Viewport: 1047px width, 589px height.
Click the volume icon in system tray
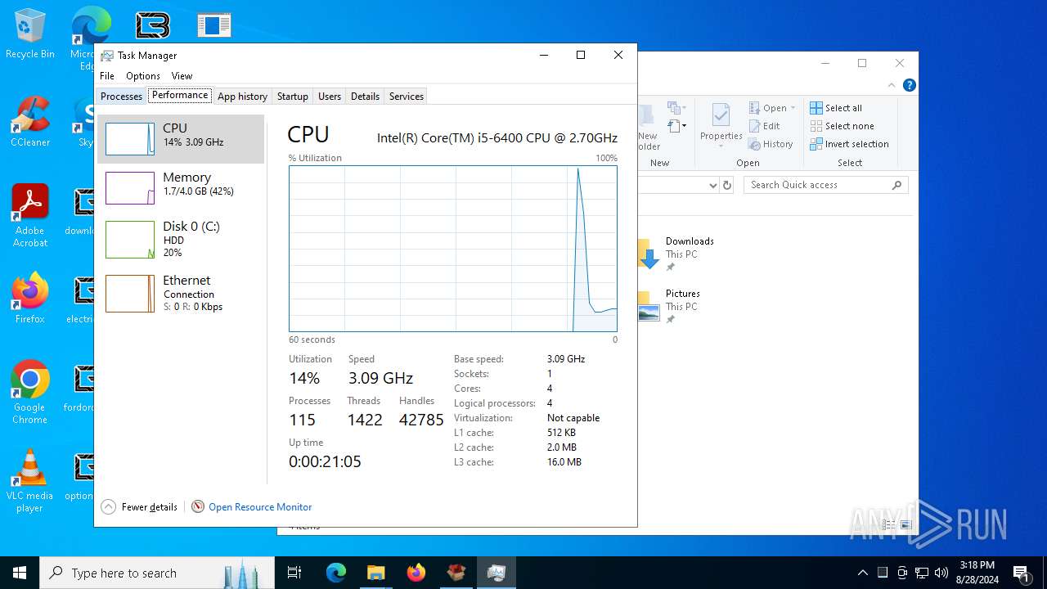coord(941,573)
